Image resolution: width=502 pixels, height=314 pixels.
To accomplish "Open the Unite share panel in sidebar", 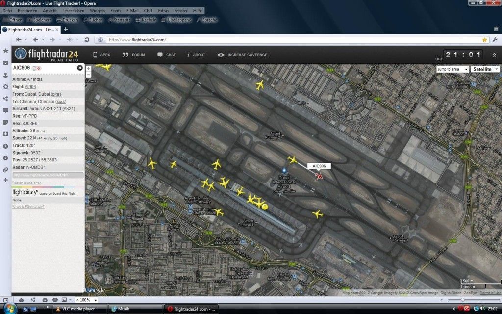I will [x=5, y=99].
